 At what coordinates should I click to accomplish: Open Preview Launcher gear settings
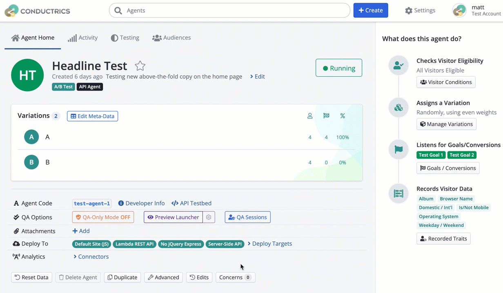tap(209, 217)
